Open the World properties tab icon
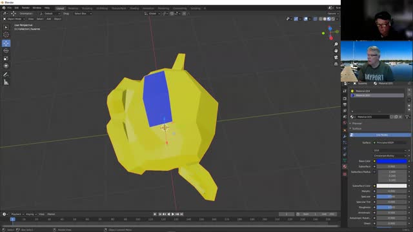The height and width of the screenshot is (232, 413). 345,123
